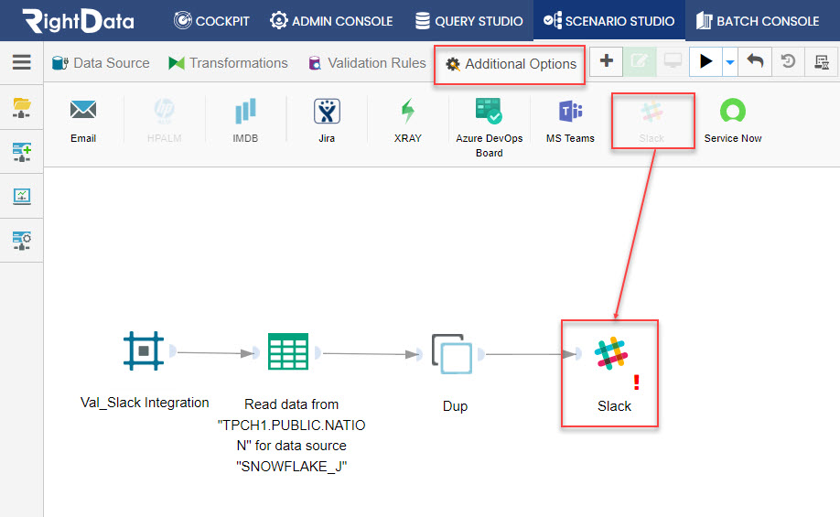840x517 pixels.
Task: Click the Slack node on canvas
Action: click(x=610, y=353)
